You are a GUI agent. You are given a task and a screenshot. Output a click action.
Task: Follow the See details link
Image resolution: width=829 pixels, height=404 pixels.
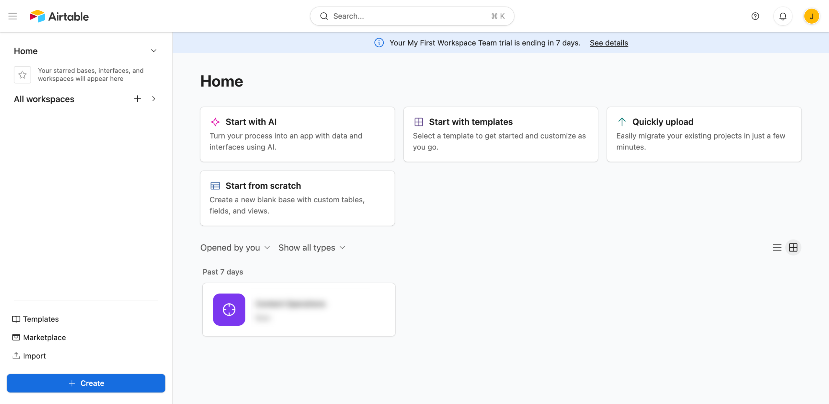click(609, 43)
